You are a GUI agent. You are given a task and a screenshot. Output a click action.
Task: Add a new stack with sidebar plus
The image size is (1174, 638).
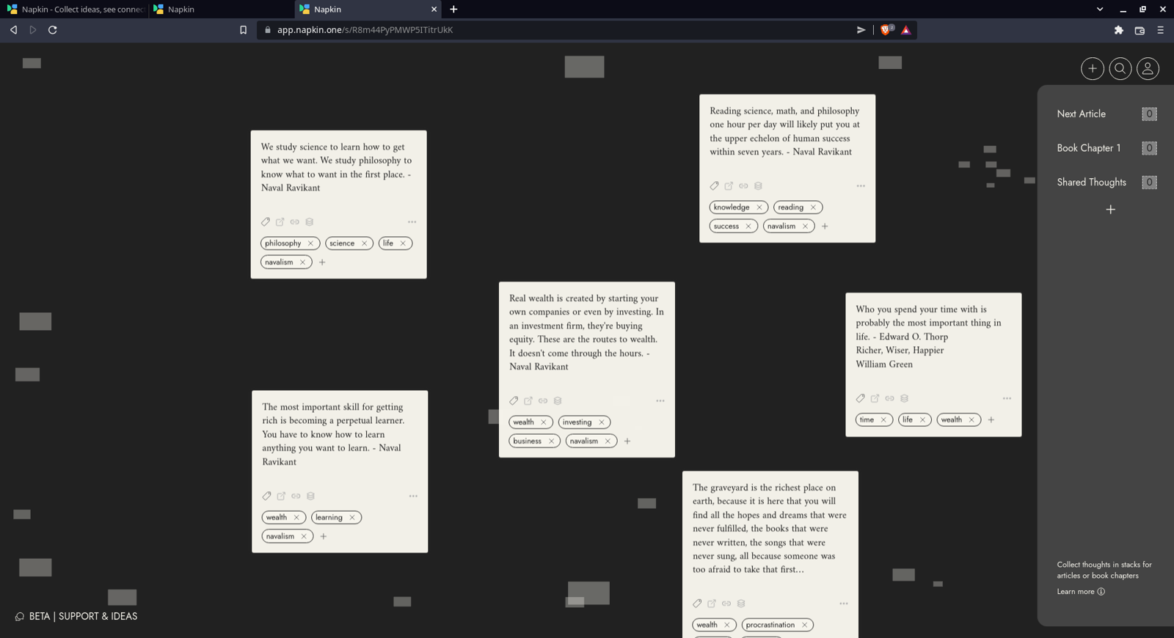pyautogui.click(x=1110, y=210)
